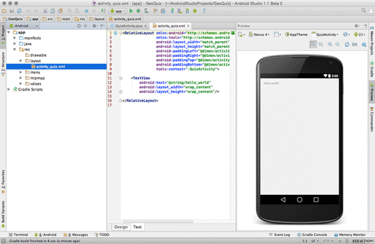The image size is (375, 244).
Task: Open the TODO tool window
Action: click(102, 235)
